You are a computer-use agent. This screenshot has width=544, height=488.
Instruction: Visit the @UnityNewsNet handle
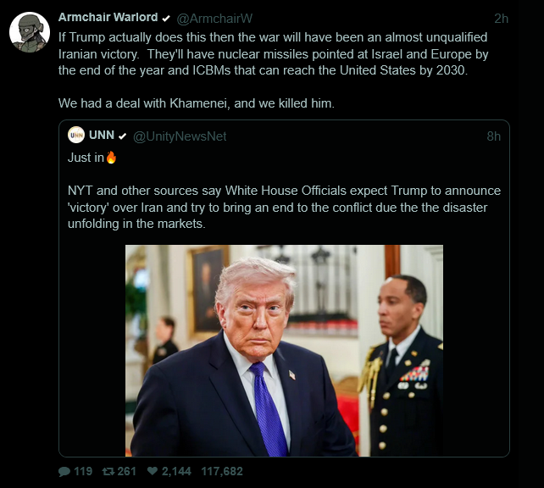(x=180, y=136)
